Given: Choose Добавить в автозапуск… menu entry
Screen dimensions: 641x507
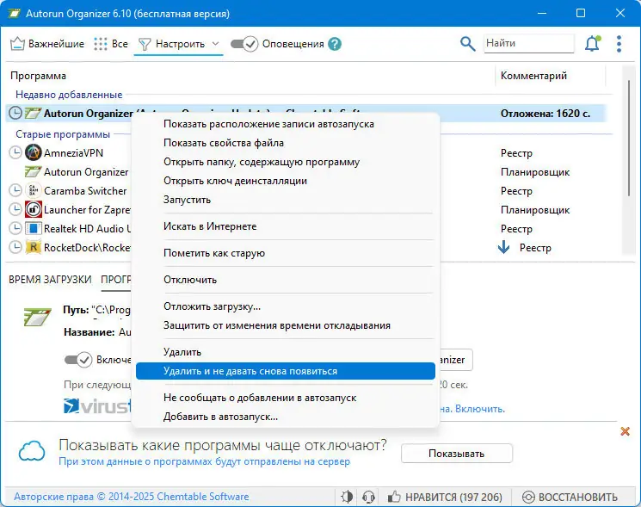Looking at the screenshot, I should [286, 417].
